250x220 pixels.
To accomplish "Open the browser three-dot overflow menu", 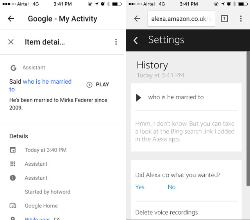I will tap(241, 19).
